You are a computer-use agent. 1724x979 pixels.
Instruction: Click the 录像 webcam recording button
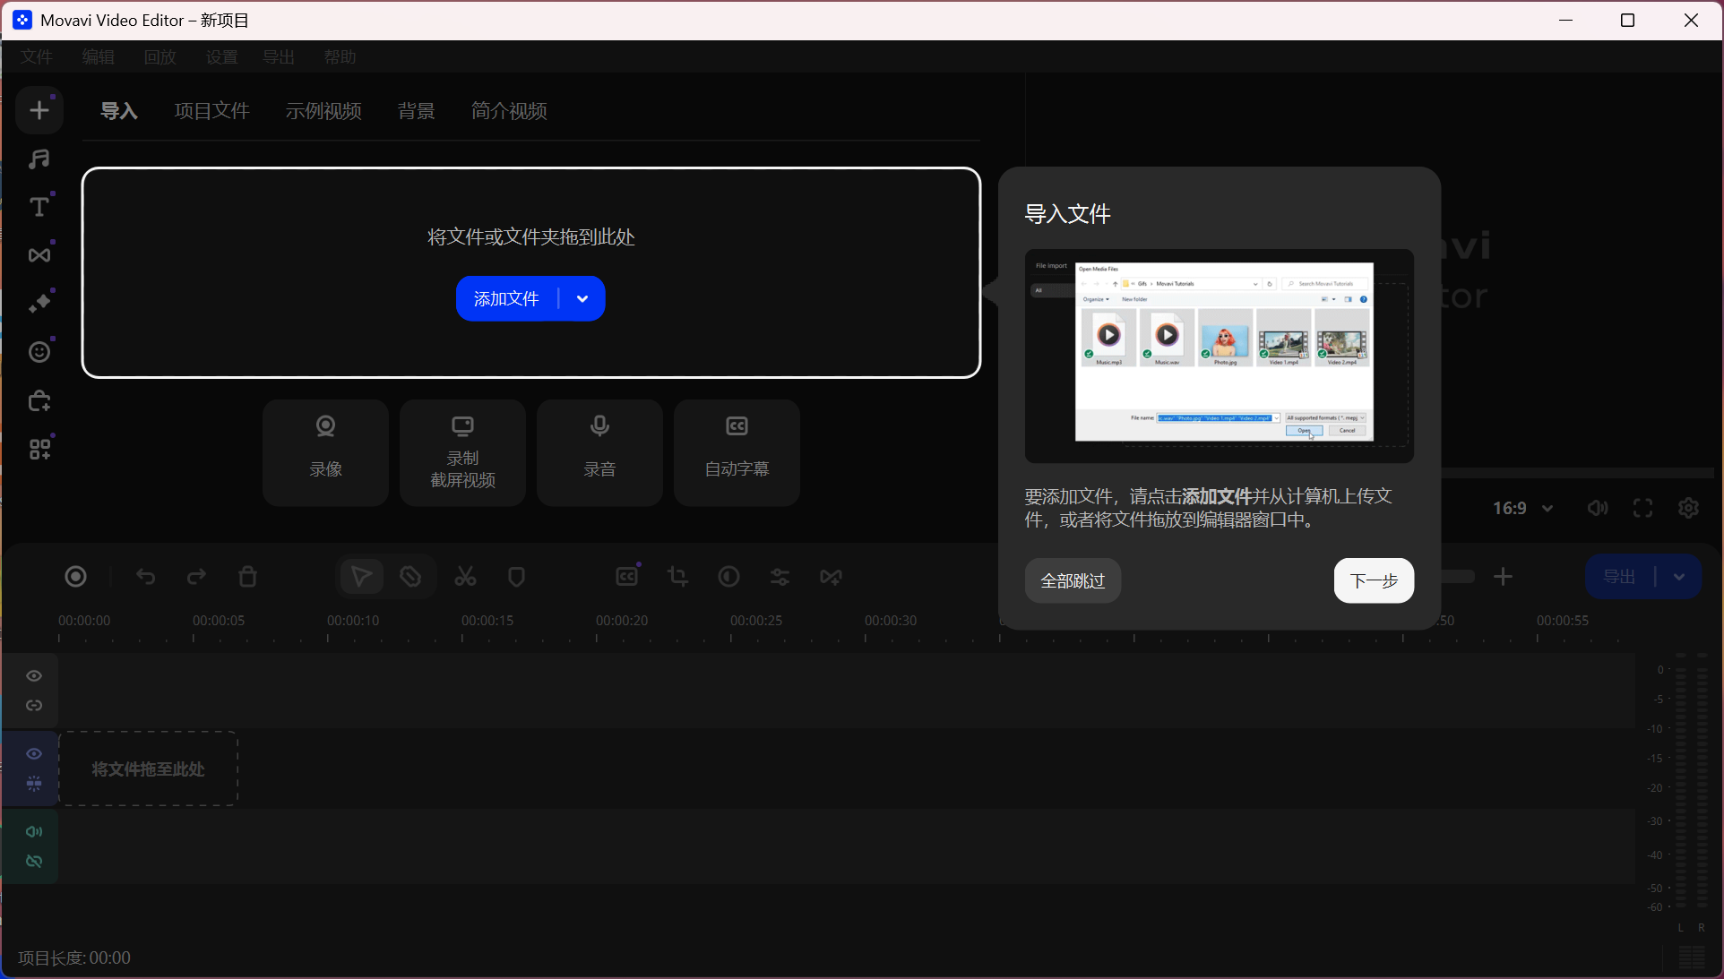[325, 452]
